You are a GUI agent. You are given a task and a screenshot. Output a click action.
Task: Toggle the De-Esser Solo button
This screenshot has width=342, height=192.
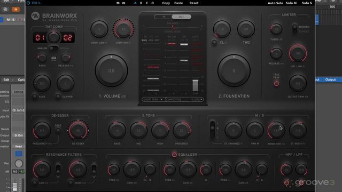click(58, 130)
